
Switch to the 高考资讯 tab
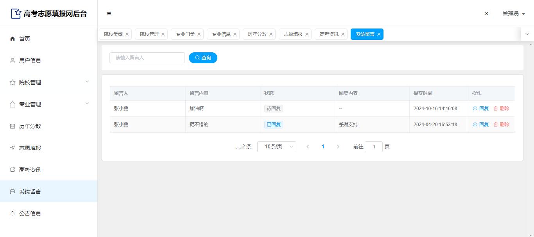click(329, 34)
